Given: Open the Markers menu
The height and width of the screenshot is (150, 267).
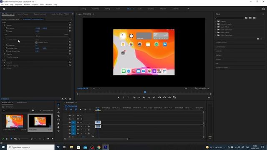Looking at the screenshot, I should coord(27,5).
